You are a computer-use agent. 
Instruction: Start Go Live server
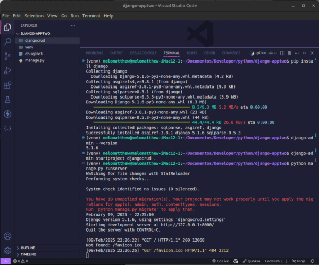tap(220, 261)
